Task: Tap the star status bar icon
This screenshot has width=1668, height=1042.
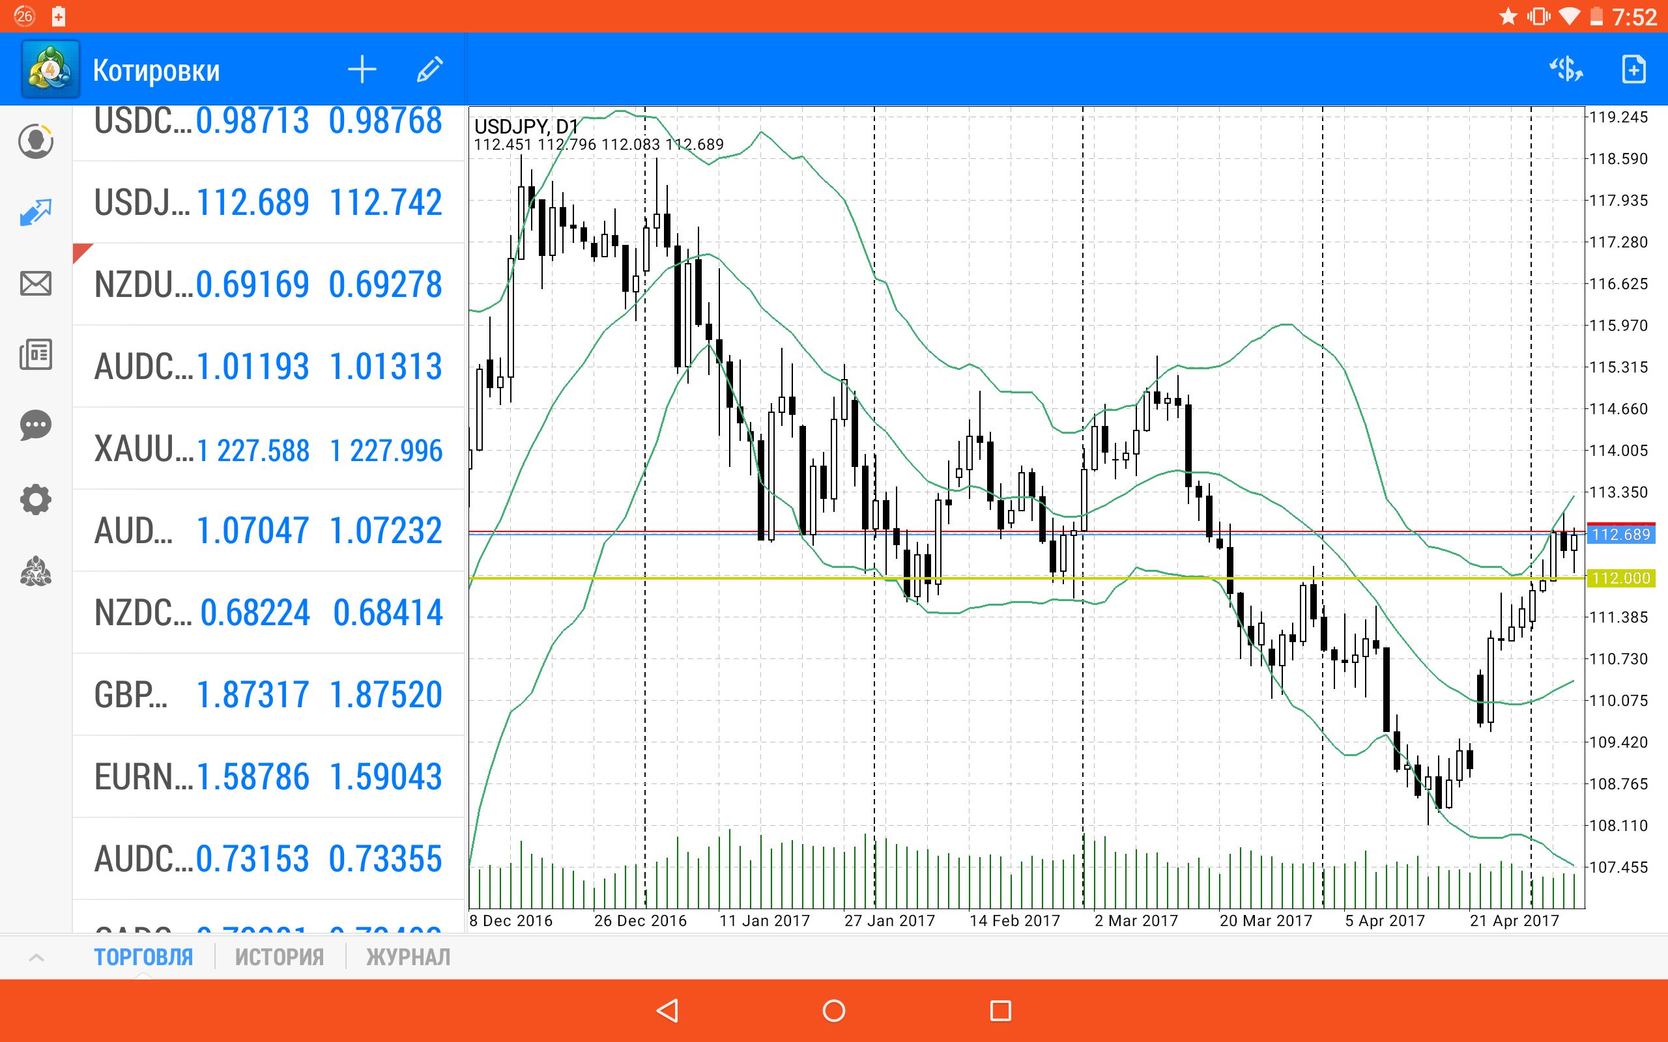Action: (x=1508, y=16)
